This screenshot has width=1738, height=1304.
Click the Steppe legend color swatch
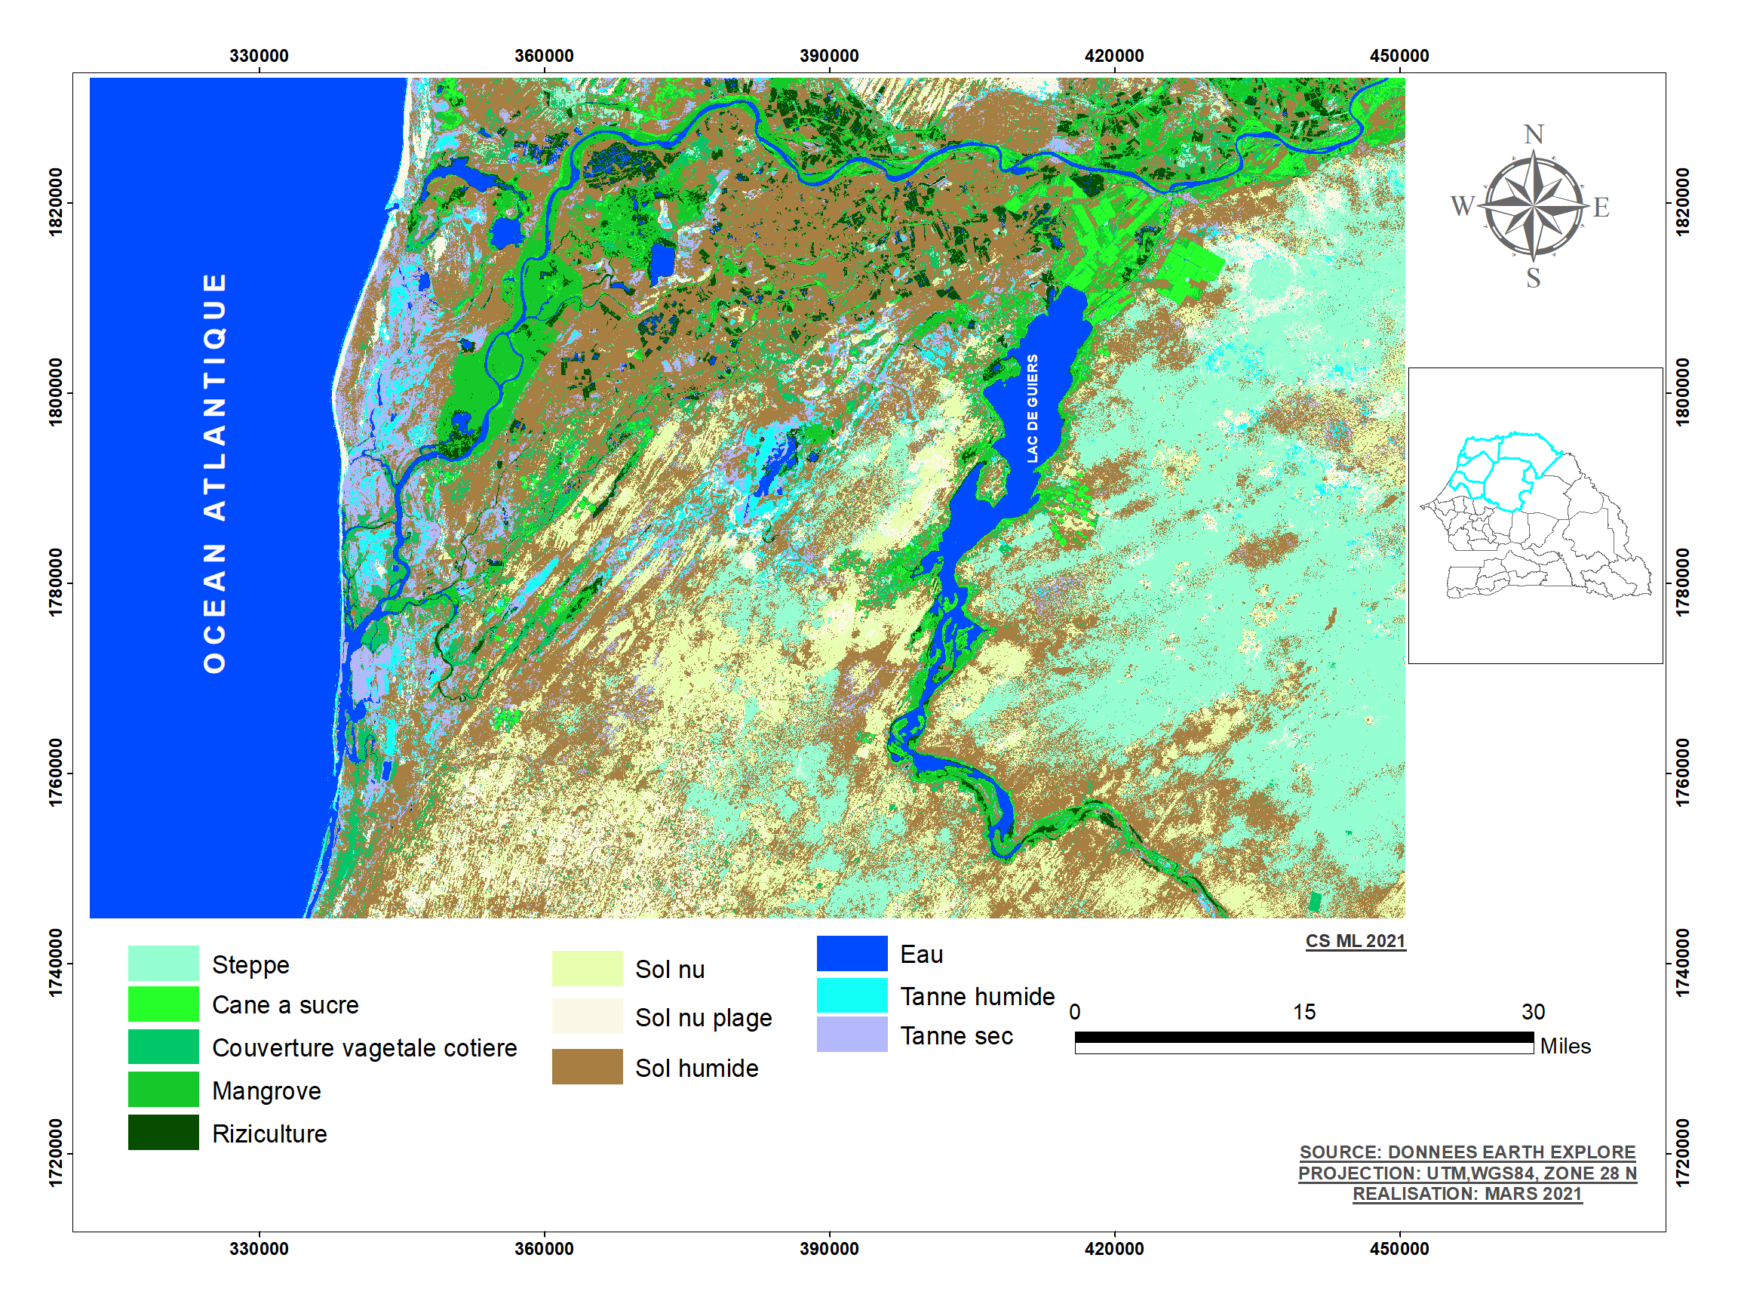164,963
